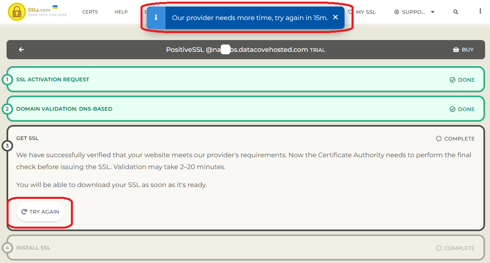The height and width of the screenshot is (263, 490).
Task: Dismiss the provider notification with the X
Action: click(x=335, y=17)
